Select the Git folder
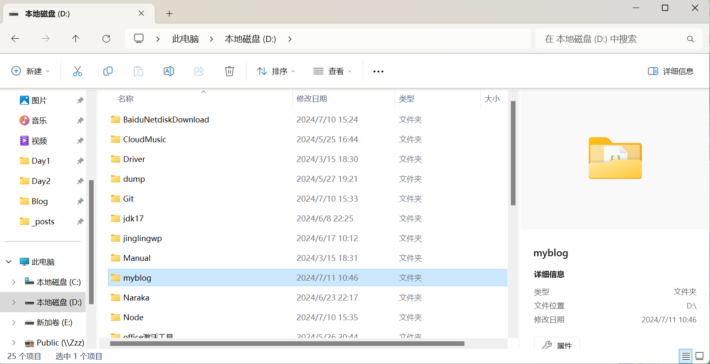Screen dimensions: 710x364 (x=308, y=199)
